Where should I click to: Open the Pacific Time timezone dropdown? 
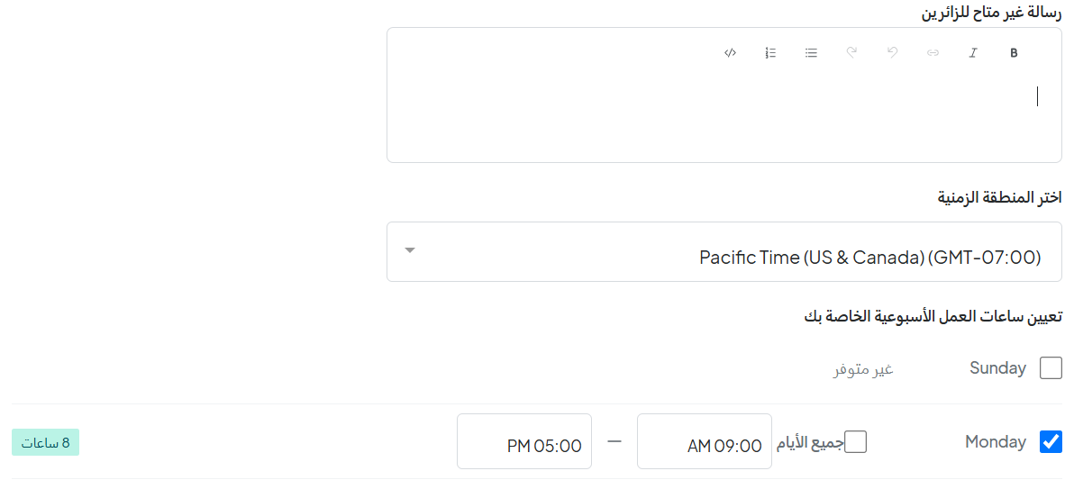(724, 251)
